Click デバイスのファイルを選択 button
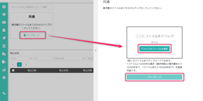Screen dimensions: 203x101 (x=155, y=49)
